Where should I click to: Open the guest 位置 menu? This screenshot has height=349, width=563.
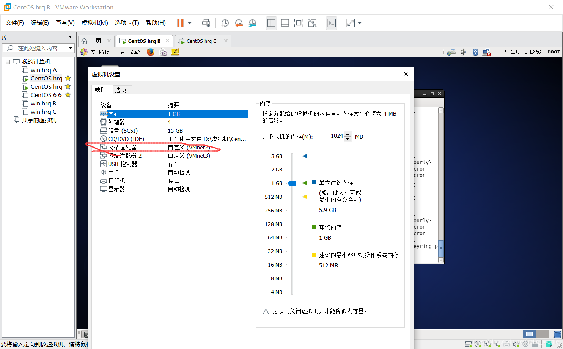click(x=120, y=52)
